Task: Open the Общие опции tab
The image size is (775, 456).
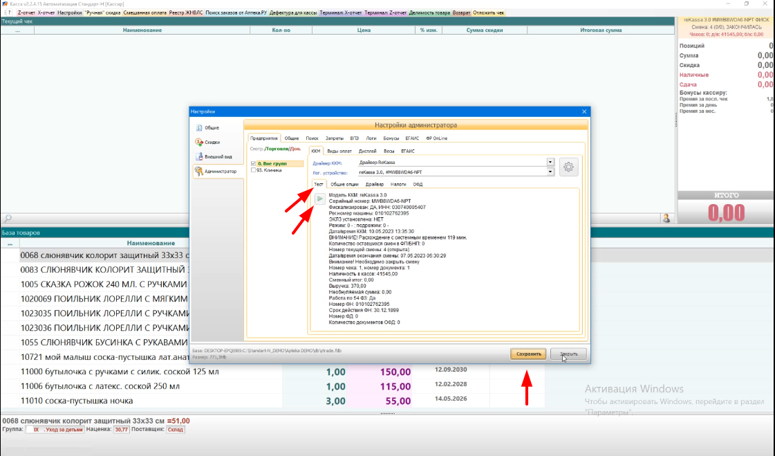Action: tap(344, 185)
